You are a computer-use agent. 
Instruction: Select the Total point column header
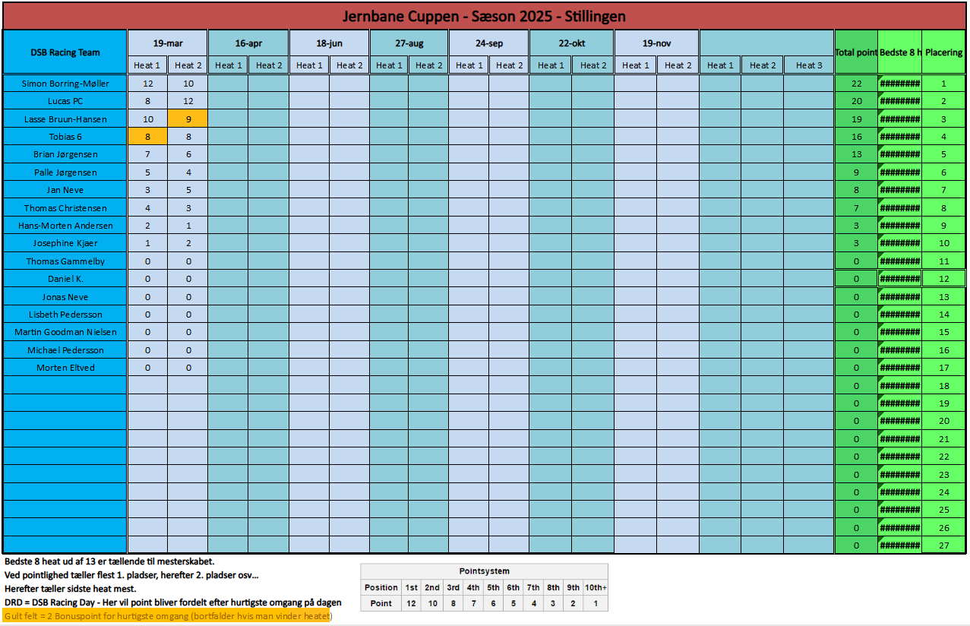coord(856,52)
